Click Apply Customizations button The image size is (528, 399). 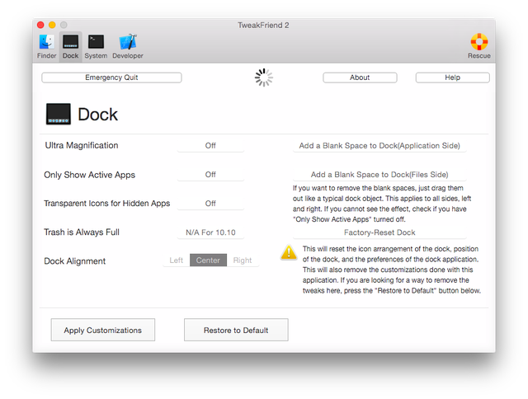103,330
